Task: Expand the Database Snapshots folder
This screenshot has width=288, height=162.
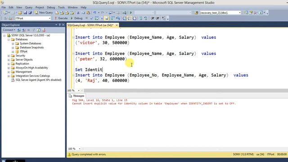Action: 13,48
